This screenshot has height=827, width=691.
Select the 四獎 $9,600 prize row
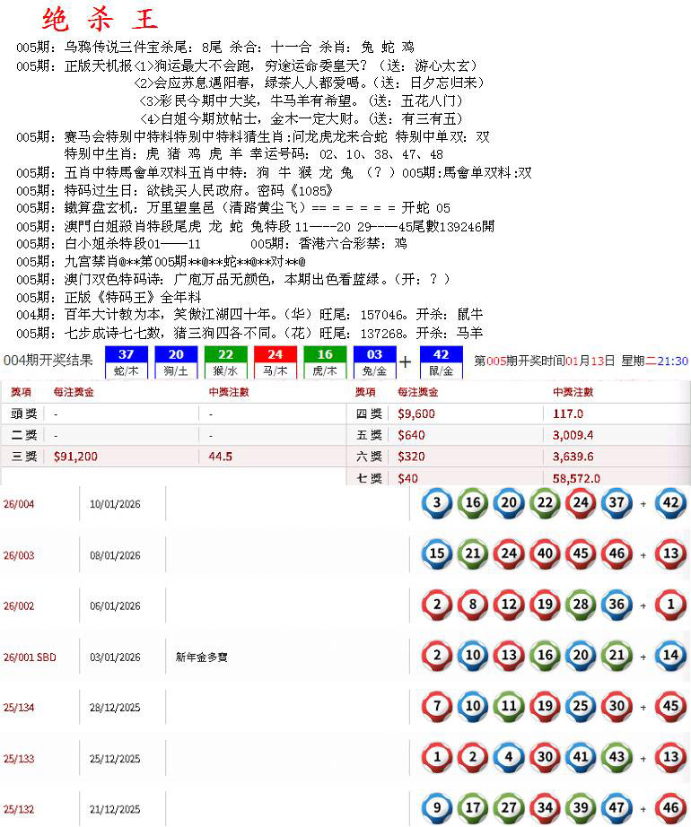pyautogui.click(x=417, y=413)
